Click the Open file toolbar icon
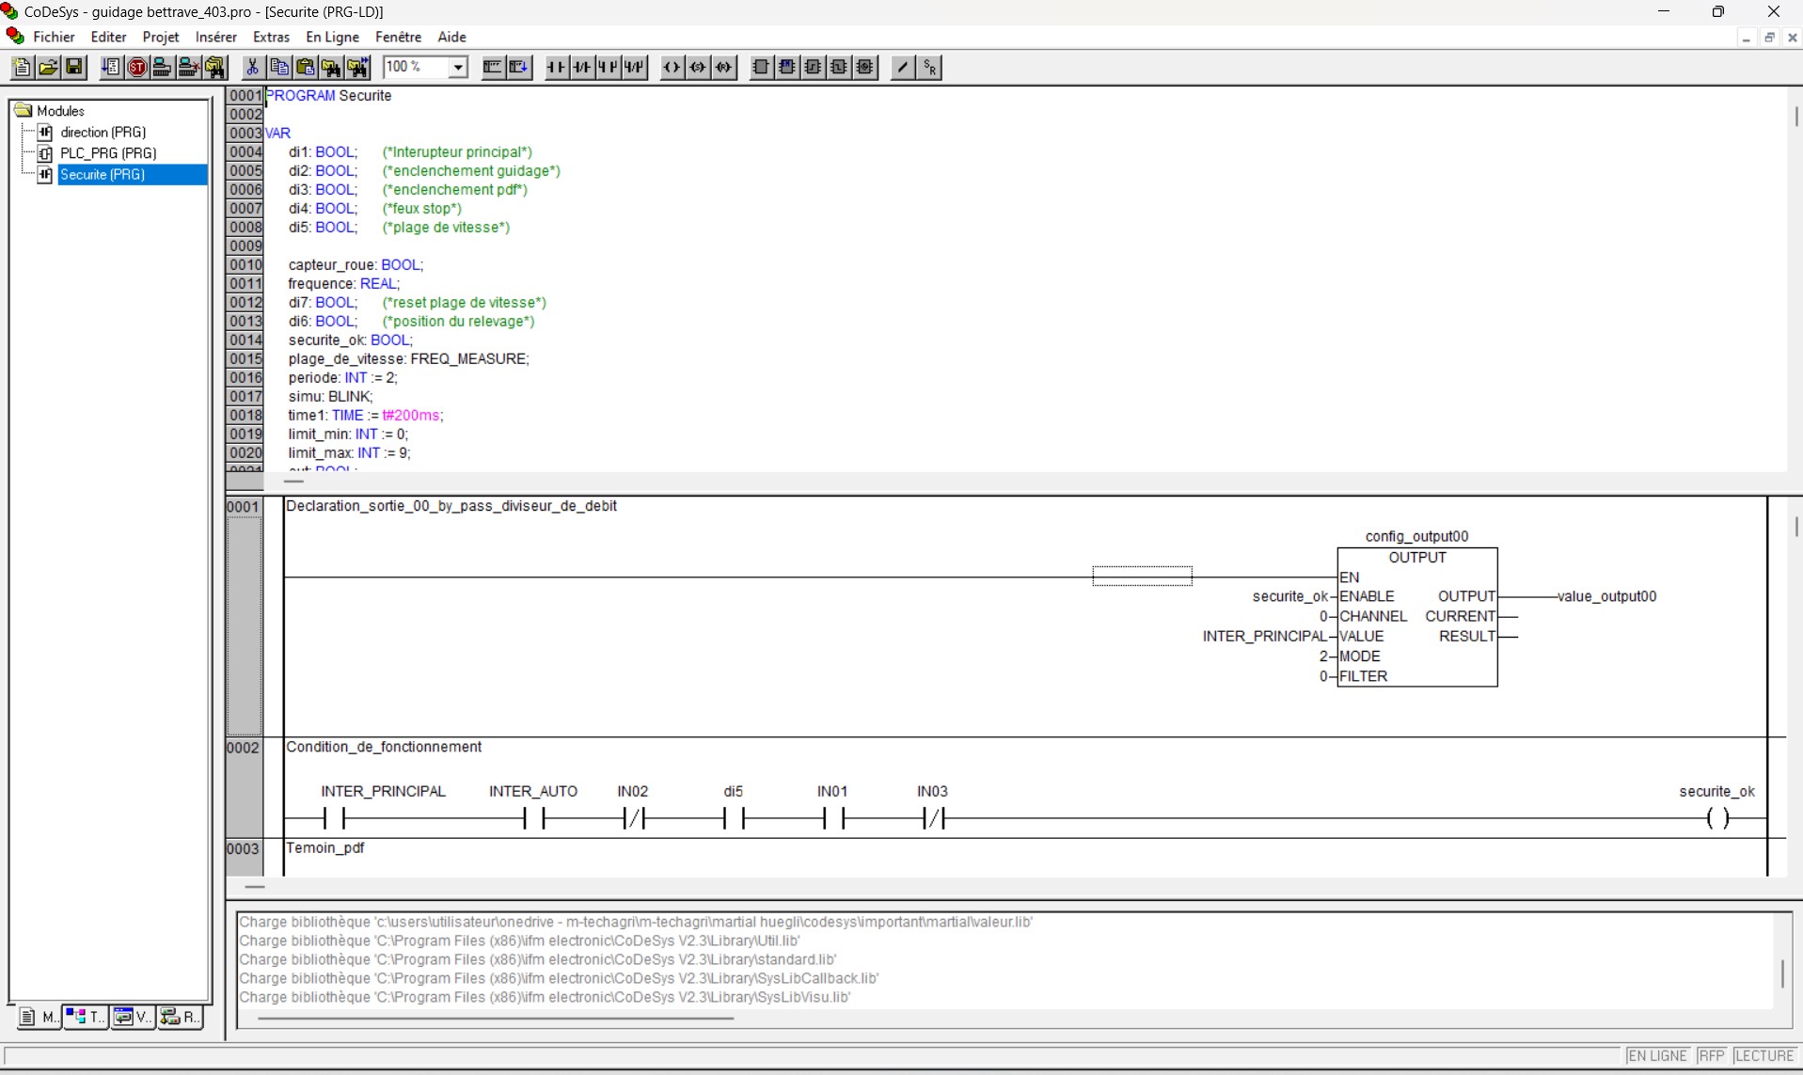 point(48,67)
